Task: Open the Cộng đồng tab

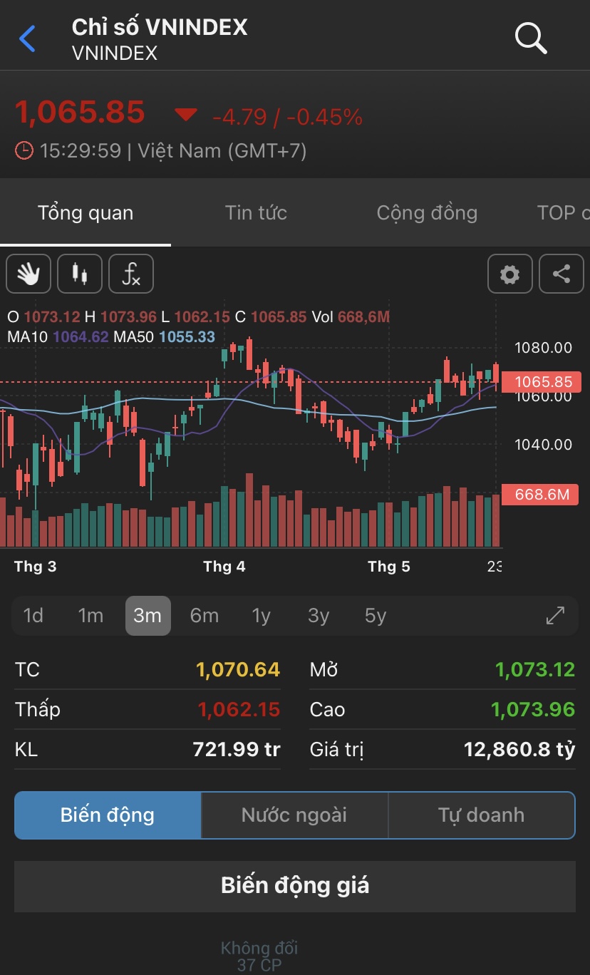Action: 427,212
